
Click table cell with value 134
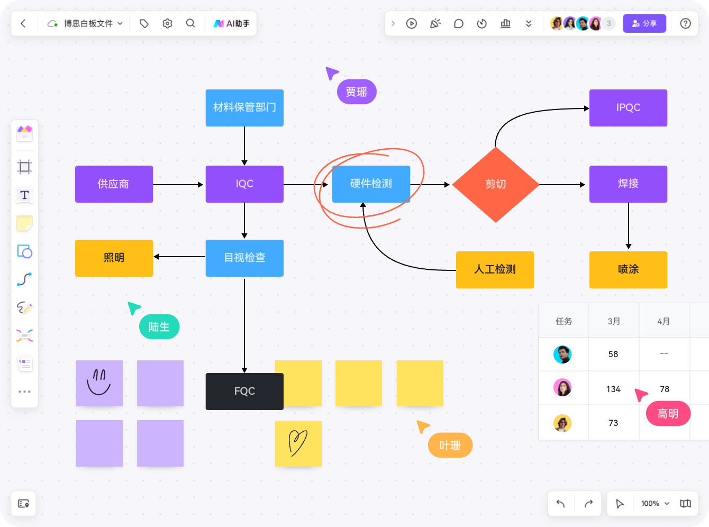point(614,389)
